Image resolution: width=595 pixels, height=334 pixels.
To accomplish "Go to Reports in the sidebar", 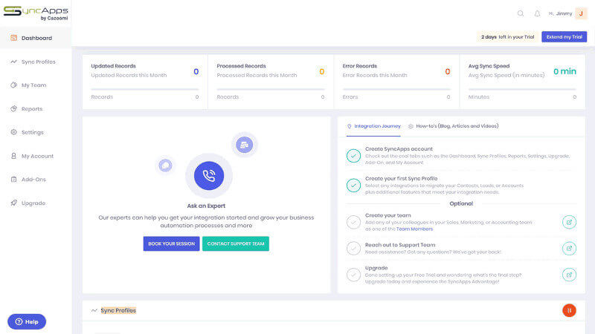I will click(31, 108).
